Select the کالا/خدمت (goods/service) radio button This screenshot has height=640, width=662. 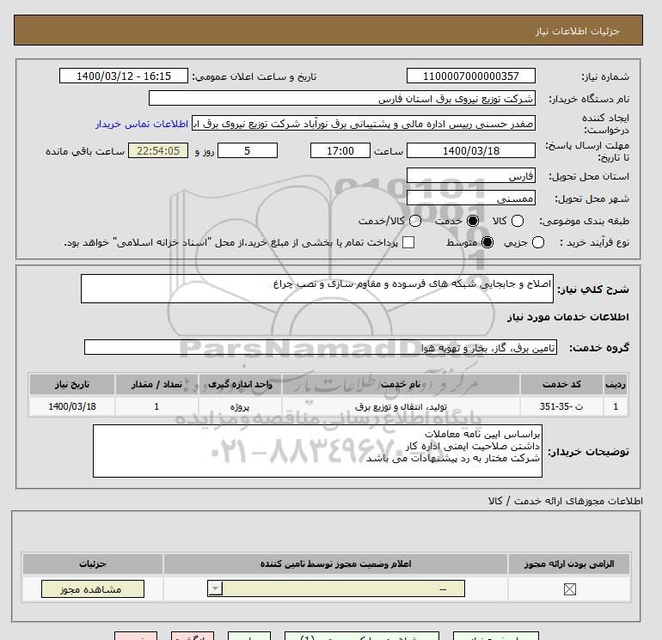tap(415, 221)
